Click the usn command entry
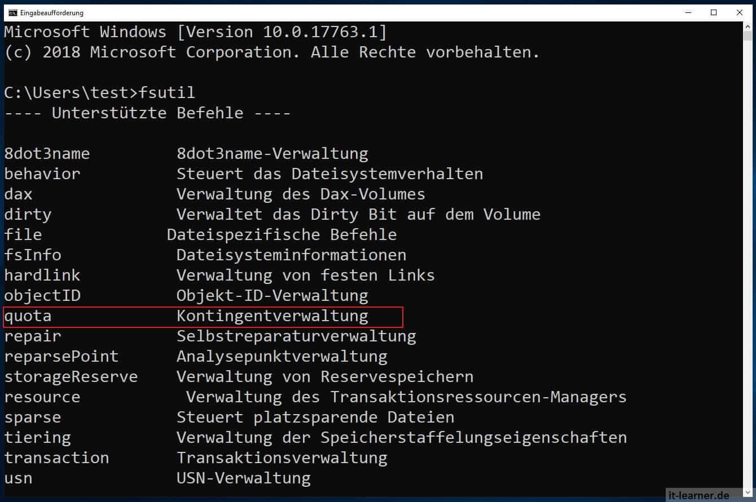756x502 pixels. [x=19, y=478]
